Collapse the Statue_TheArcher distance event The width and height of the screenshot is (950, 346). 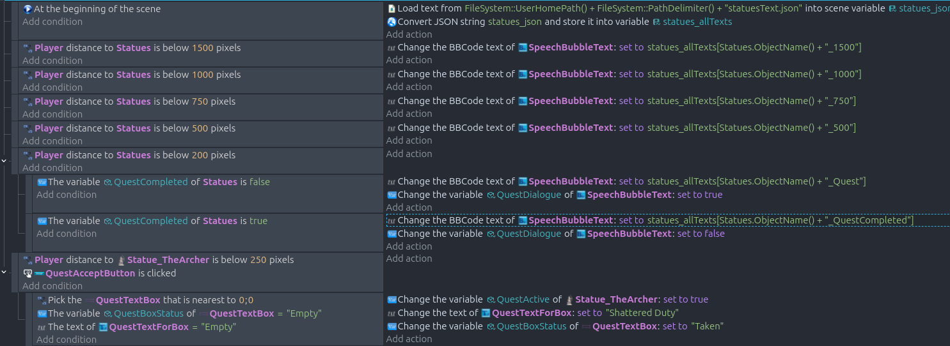coord(4,271)
